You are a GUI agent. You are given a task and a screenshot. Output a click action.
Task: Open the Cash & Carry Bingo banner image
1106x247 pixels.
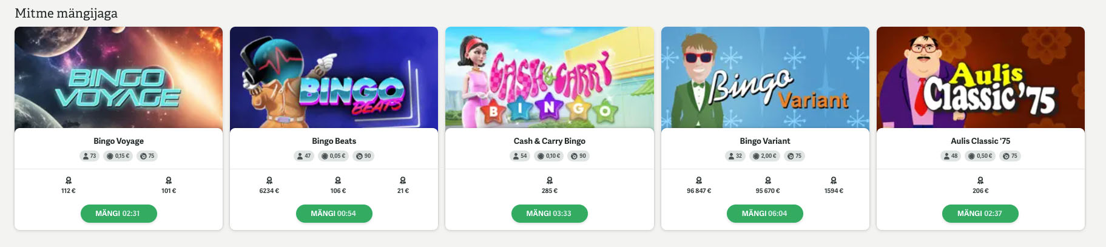(x=550, y=78)
